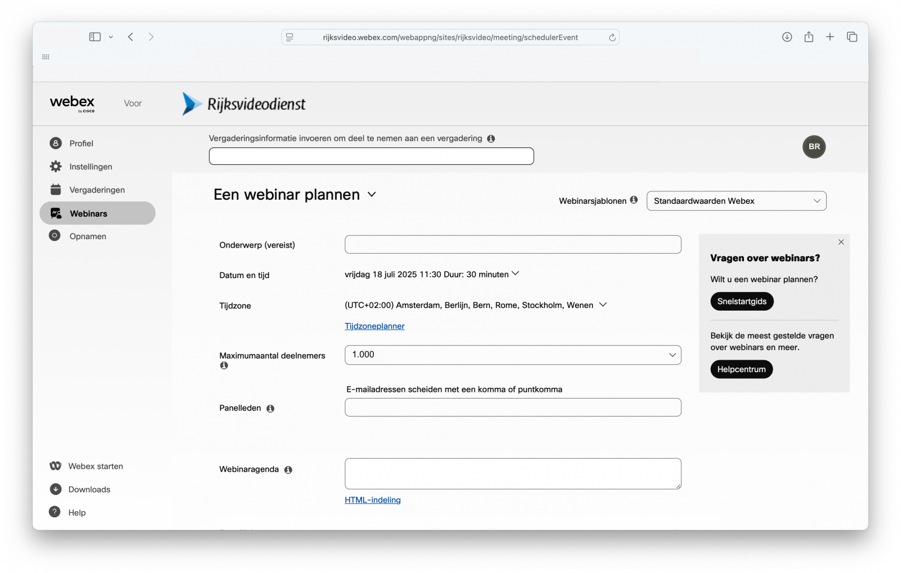Click inside the Onderwerp input field
This screenshot has width=901, height=573.
(512, 244)
